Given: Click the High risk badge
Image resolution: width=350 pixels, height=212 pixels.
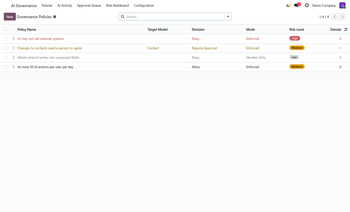Looking at the screenshot, I should click(295, 38).
